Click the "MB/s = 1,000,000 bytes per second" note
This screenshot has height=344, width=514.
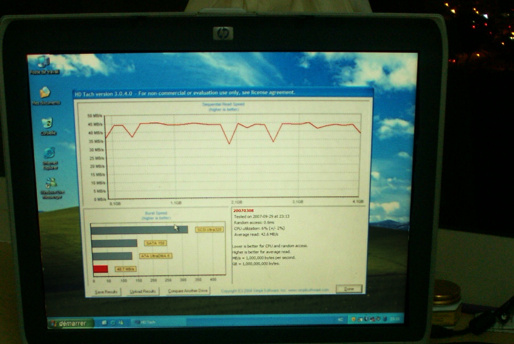pyautogui.click(x=264, y=258)
